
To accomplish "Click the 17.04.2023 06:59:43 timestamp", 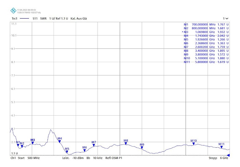I will coord(27,10).
